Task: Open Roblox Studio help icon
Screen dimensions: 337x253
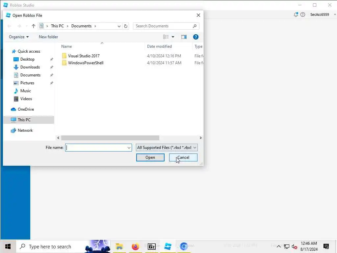Action: coord(303,14)
